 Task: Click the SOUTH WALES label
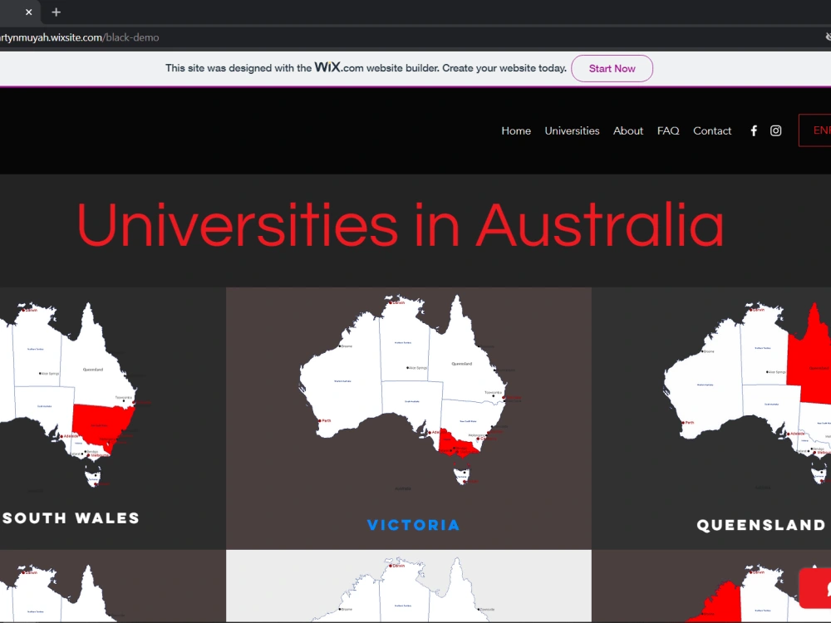(71, 518)
